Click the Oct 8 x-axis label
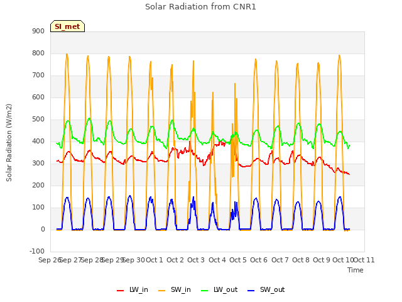The height and width of the screenshot is (302, 402). [301, 260]
